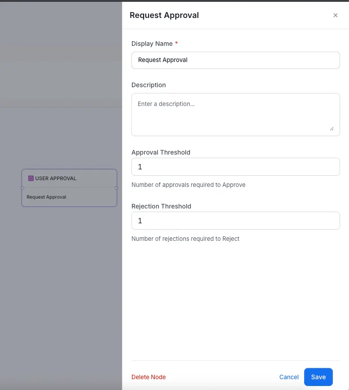Cancel the current edits
This screenshot has height=390, width=349.
(289, 377)
